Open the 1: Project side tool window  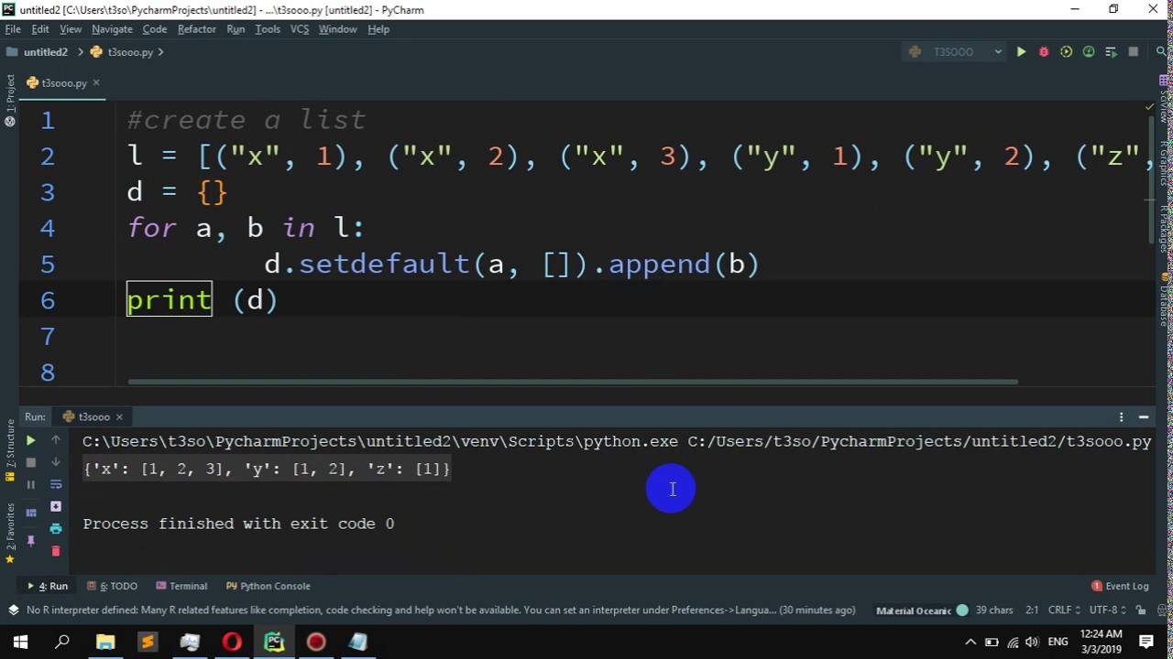point(9,99)
